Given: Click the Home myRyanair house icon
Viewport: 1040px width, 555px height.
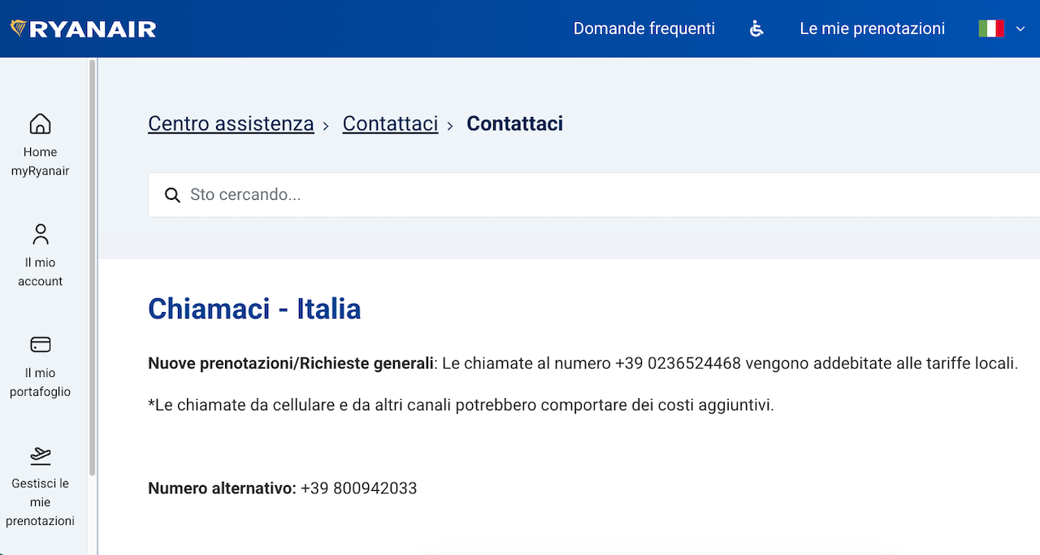Looking at the screenshot, I should point(40,124).
